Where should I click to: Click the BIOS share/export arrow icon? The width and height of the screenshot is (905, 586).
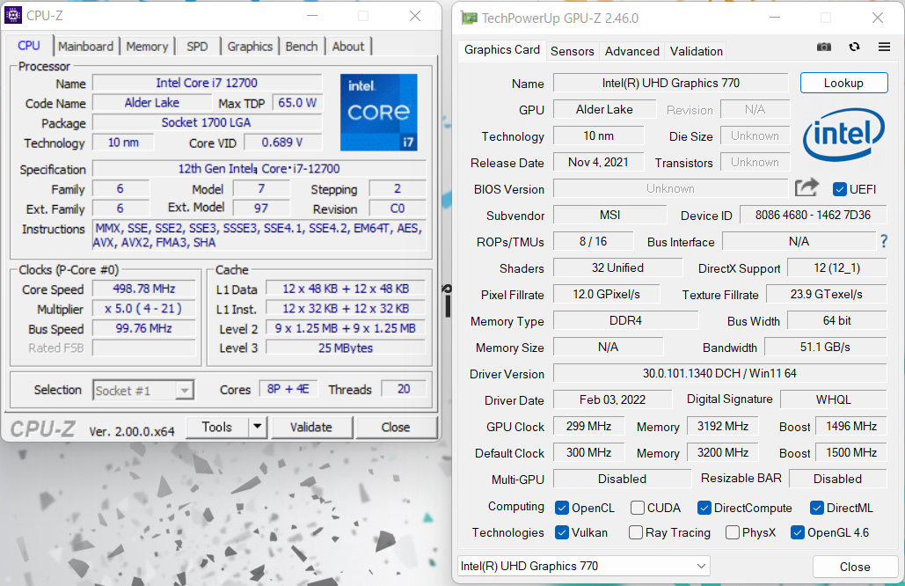point(806,187)
